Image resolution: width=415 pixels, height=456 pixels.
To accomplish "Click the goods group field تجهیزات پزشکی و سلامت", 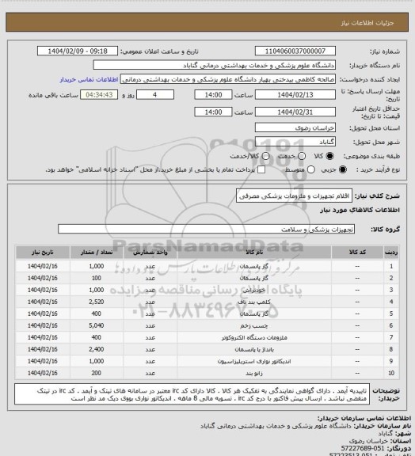I will coord(206,229).
